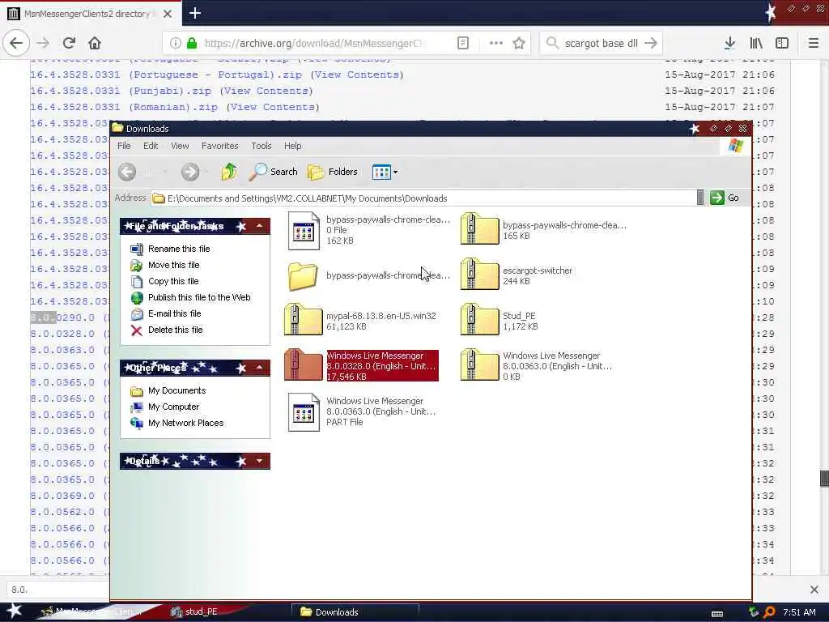Click the system tray clock 7:51 AM
829x622 pixels.
799,612
